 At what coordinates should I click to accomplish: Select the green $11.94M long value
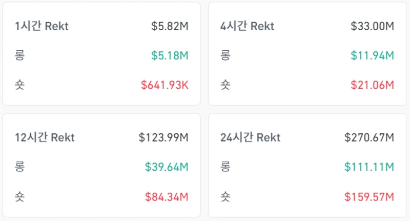[x=372, y=55]
